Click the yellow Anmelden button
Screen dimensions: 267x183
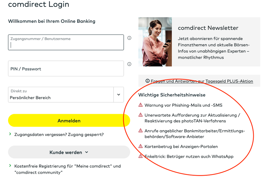click(69, 121)
